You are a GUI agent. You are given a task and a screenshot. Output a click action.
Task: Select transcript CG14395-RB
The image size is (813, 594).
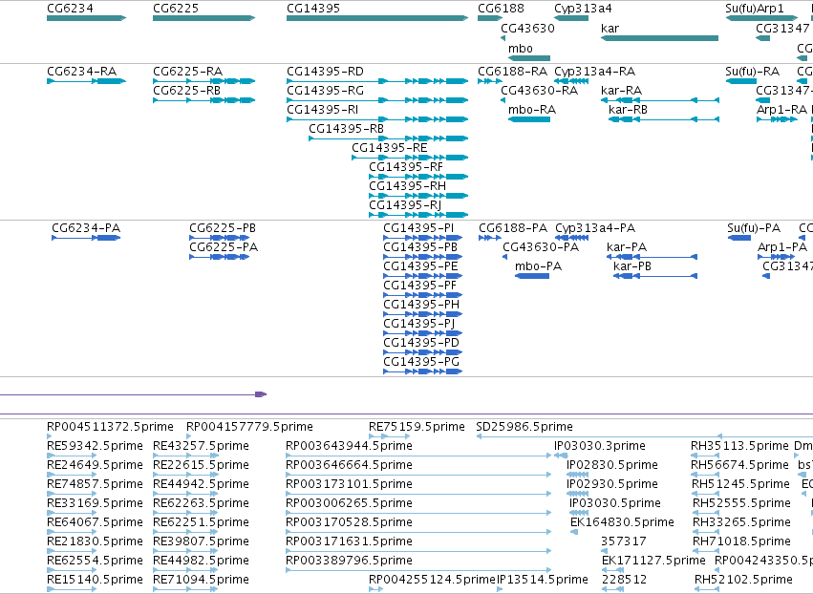[347, 129]
